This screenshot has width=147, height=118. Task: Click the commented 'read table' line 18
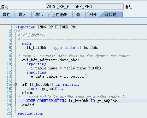click(72, 97)
